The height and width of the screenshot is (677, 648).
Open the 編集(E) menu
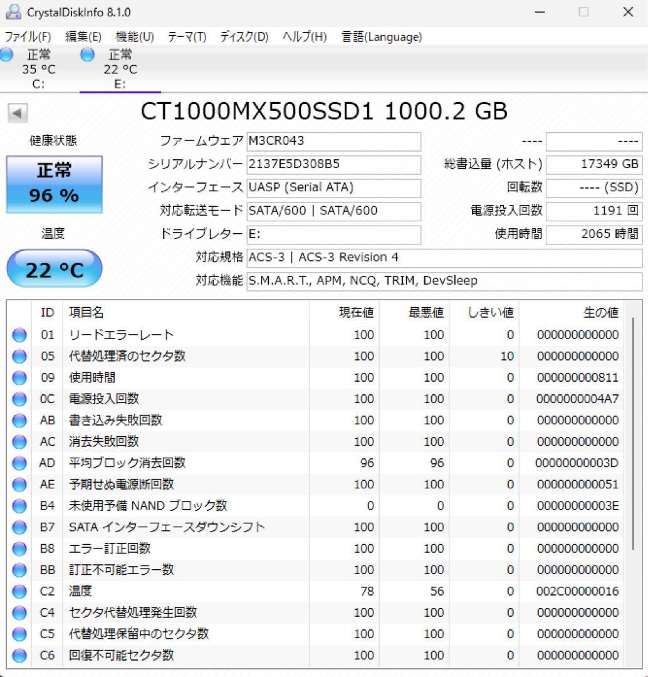tap(83, 37)
